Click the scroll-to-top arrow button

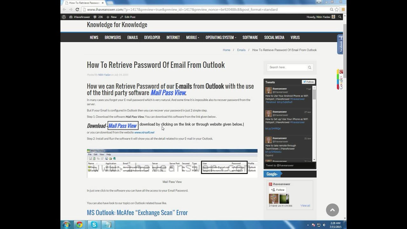coord(332,210)
